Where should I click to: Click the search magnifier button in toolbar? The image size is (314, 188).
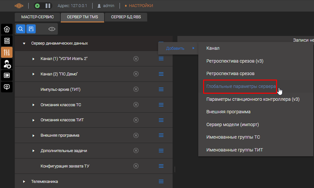[x=21, y=29]
